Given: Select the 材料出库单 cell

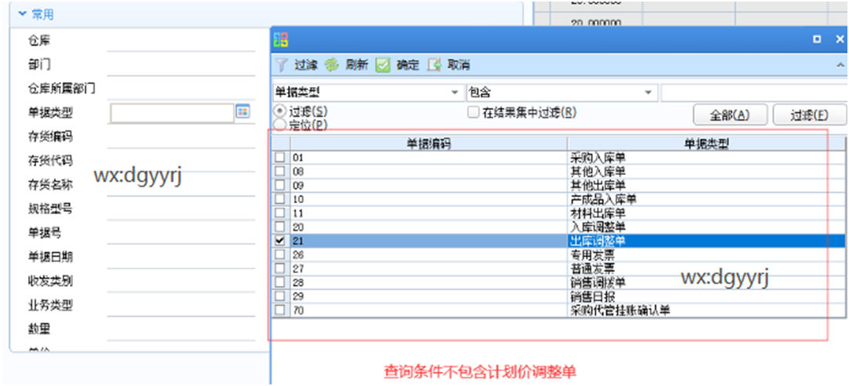Looking at the screenshot, I should point(707,213).
